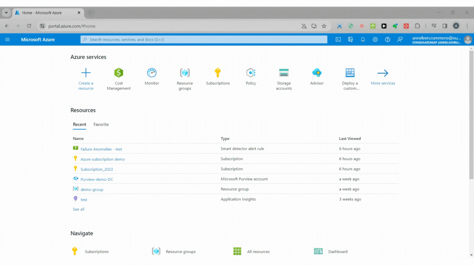Image resolution: width=474 pixels, height=266 pixels.
Task: Open Subscriptions key icon in Azure services
Action: (x=218, y=73)
